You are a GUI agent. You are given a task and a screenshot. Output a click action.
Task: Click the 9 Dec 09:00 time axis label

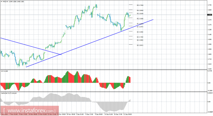point(99,114)
